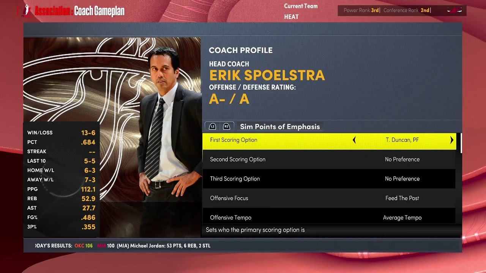Click the L2 button icon
Screen dimensions: 486x273
click(213, 127)
